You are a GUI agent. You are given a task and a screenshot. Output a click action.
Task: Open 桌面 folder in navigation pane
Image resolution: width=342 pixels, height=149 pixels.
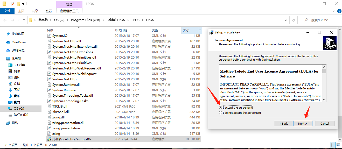click(x=17, y=102)
